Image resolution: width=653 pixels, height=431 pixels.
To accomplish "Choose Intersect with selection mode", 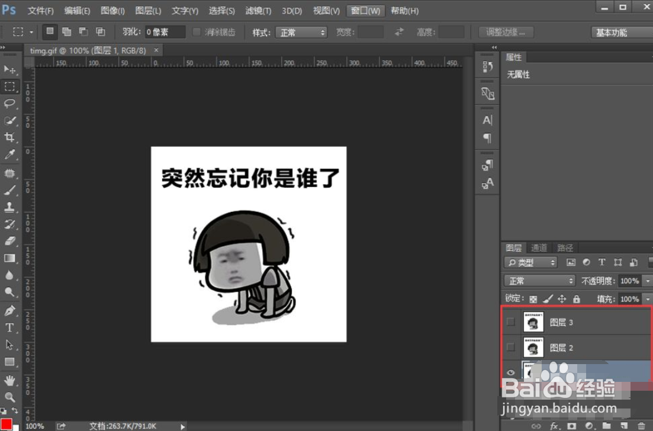I will tap(101, 31).
